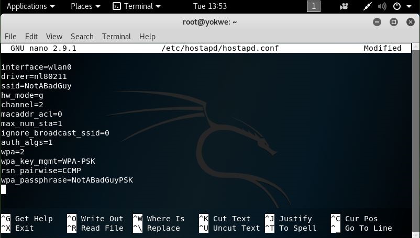
Task: Click the line hw_mode=g
Action: point(22,96)
